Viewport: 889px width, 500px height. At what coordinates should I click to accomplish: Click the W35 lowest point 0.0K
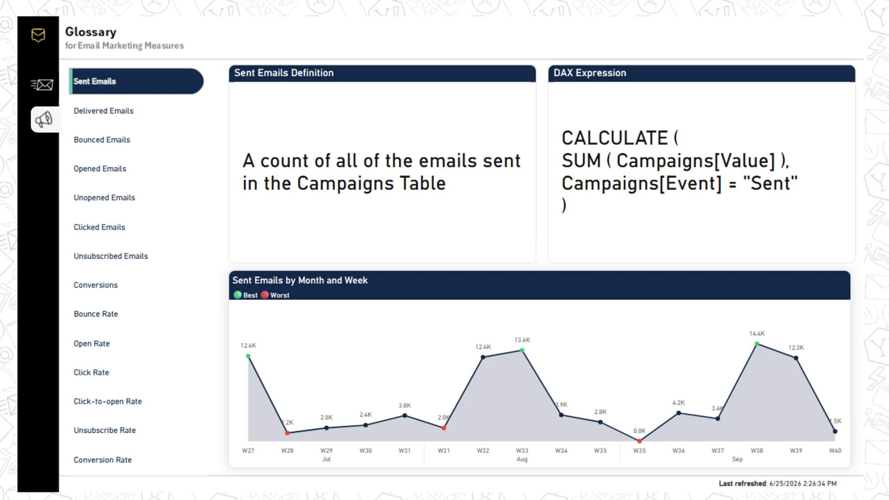coord(639,441)
